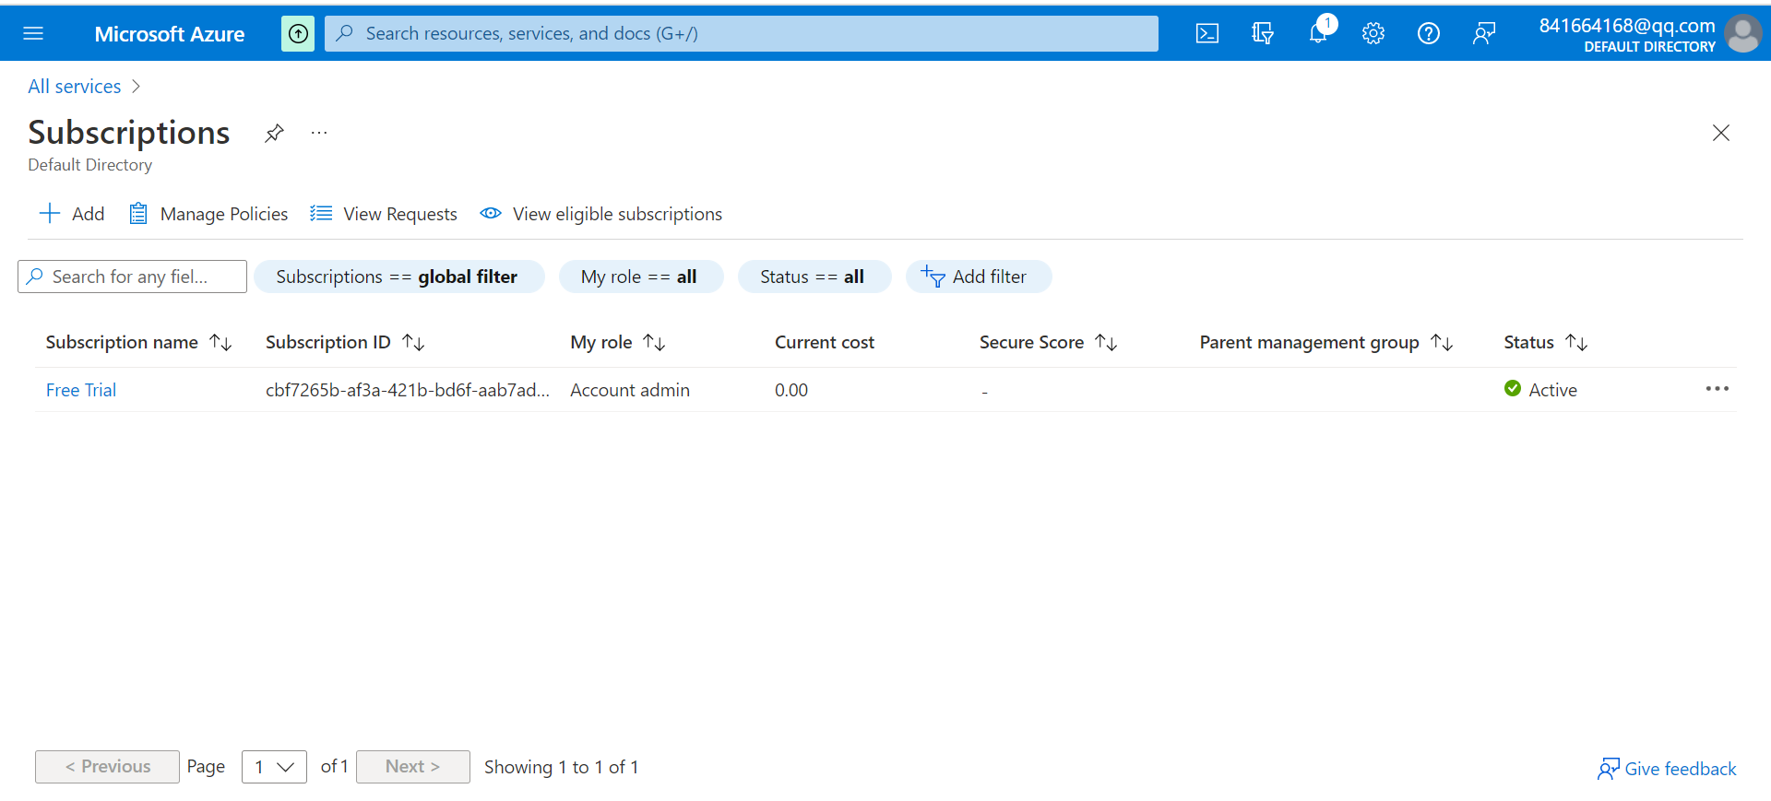Viewport: 1771px width, 801px height.
Task: Click the user avatar picture
Action: (x=1743, y=34)
